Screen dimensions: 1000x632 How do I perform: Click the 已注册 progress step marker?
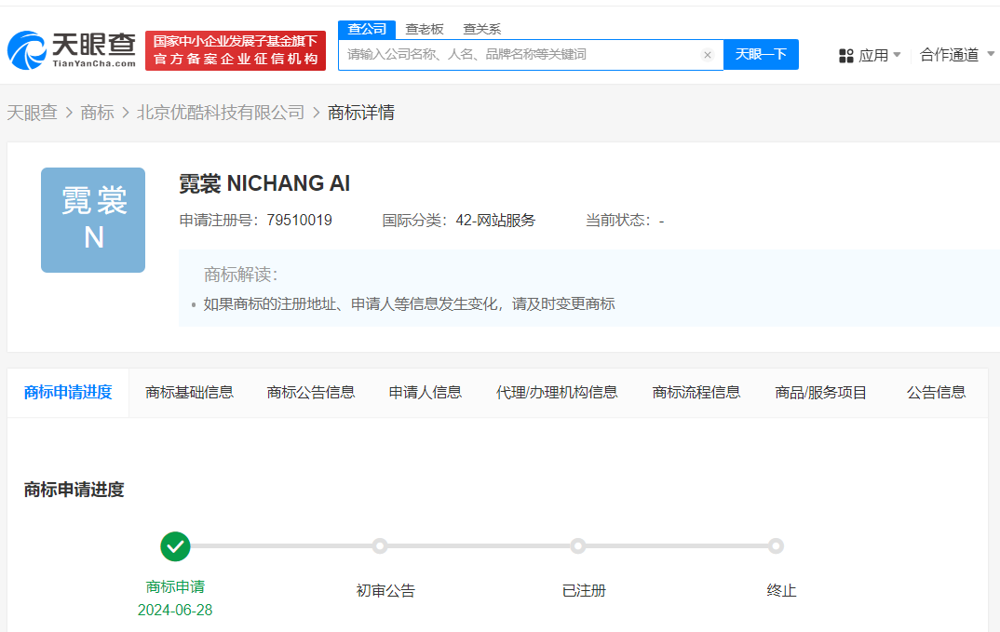578,546
